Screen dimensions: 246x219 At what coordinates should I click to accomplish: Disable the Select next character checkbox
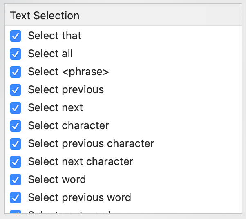coord(16,162)
